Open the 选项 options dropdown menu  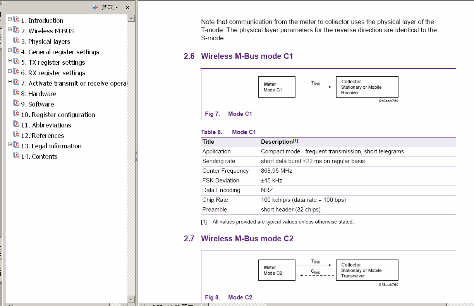pyautogui.click(x=110, y=7)
